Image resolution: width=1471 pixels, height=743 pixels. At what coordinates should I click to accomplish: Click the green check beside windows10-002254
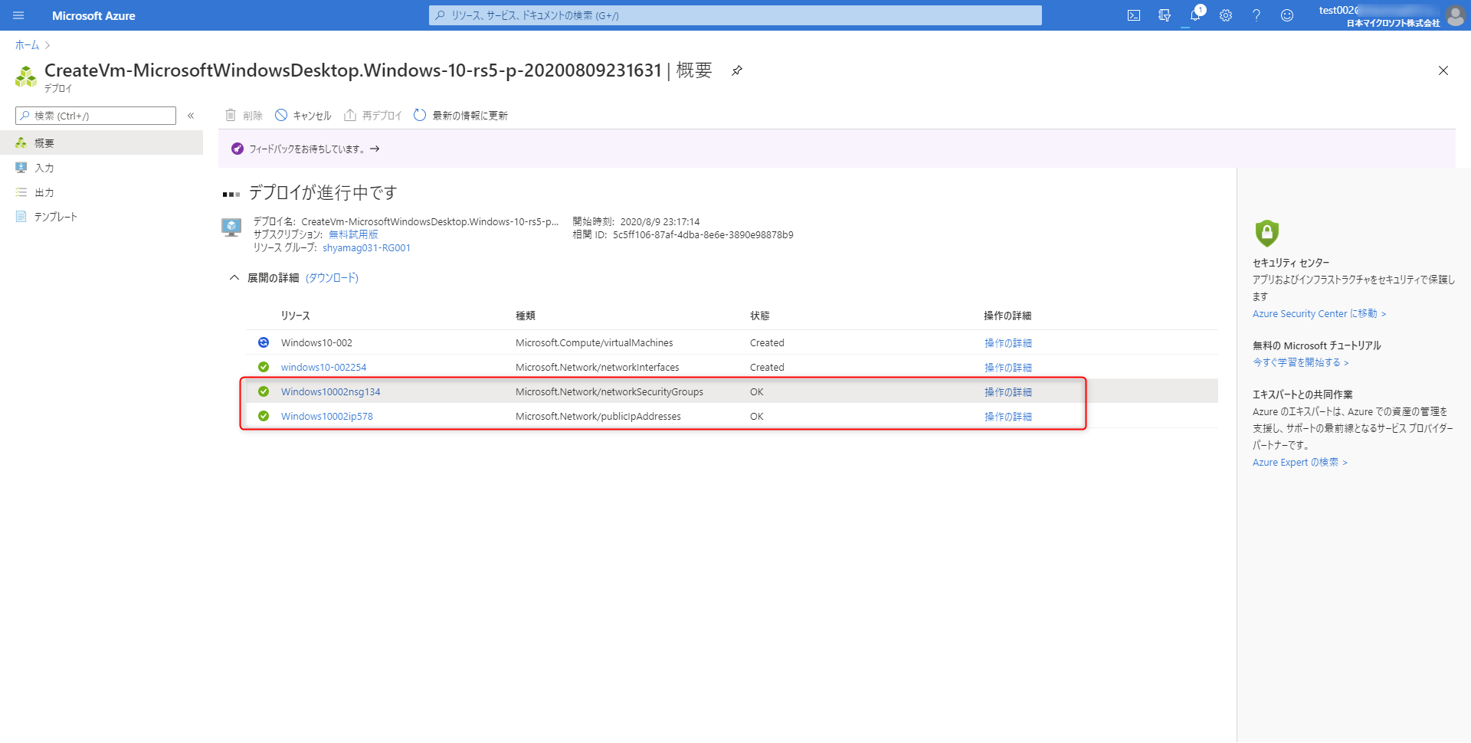coord(264,367)
